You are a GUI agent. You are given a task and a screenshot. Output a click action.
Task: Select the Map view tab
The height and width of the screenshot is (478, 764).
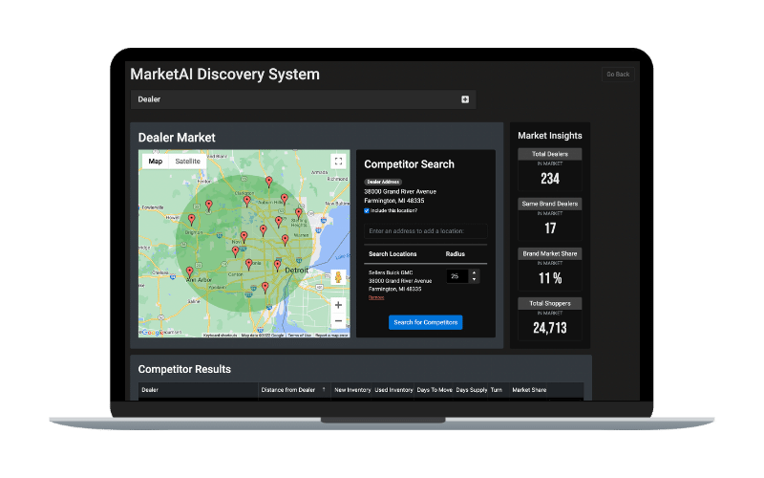(x=156, y=161)
